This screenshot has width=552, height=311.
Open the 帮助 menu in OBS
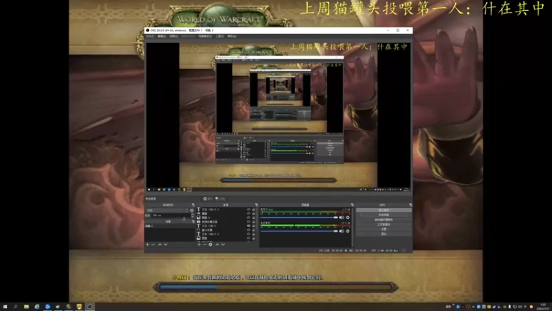(x=231, y=37)
